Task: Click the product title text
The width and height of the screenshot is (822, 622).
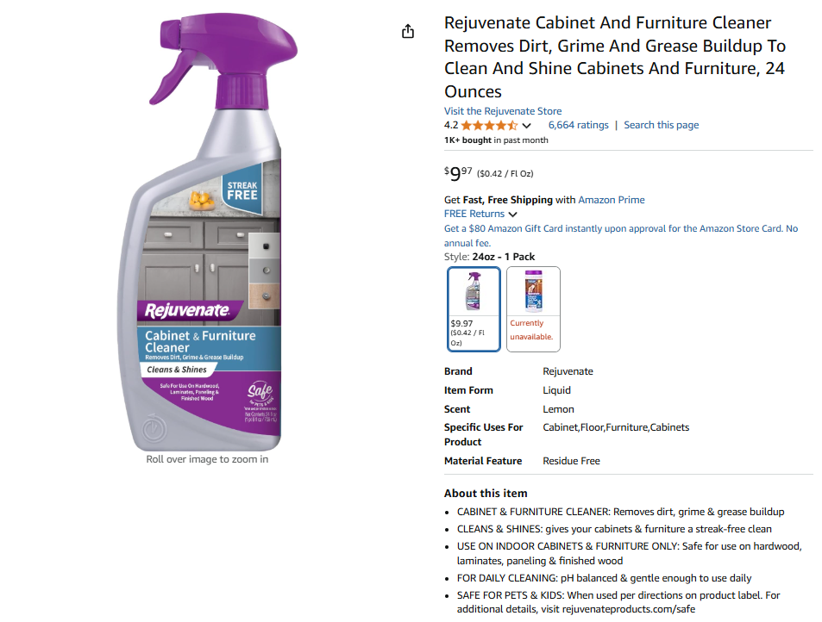Action: click(615, 57)
